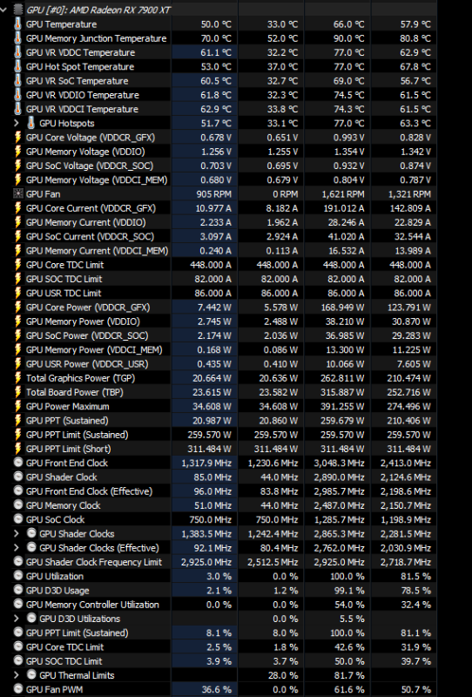Screen dimensions: 472x697
Task: Select GPU Memory Controller Utilization label
Action: [92, 605]
